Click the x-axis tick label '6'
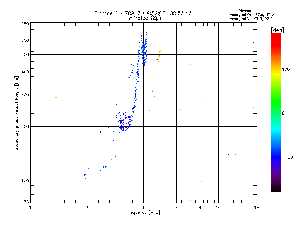302x226 pixels. click(x=176, y=208)
